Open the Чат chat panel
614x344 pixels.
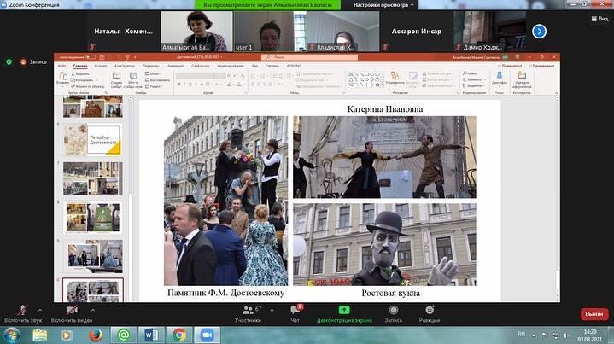click(x=295, y=312)
